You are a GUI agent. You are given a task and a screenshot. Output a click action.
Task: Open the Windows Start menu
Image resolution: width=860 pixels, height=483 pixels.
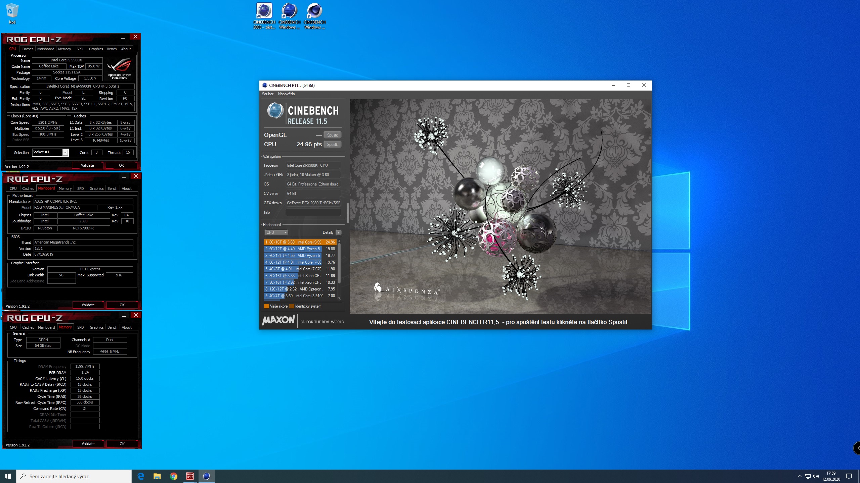[8, 476]
